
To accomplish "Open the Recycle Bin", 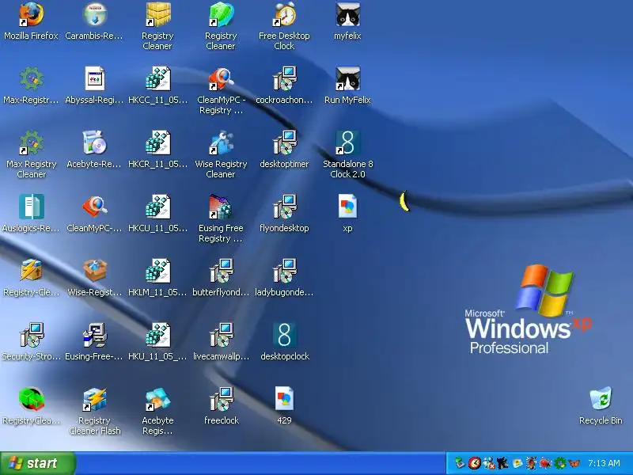I will pos(601,399).
